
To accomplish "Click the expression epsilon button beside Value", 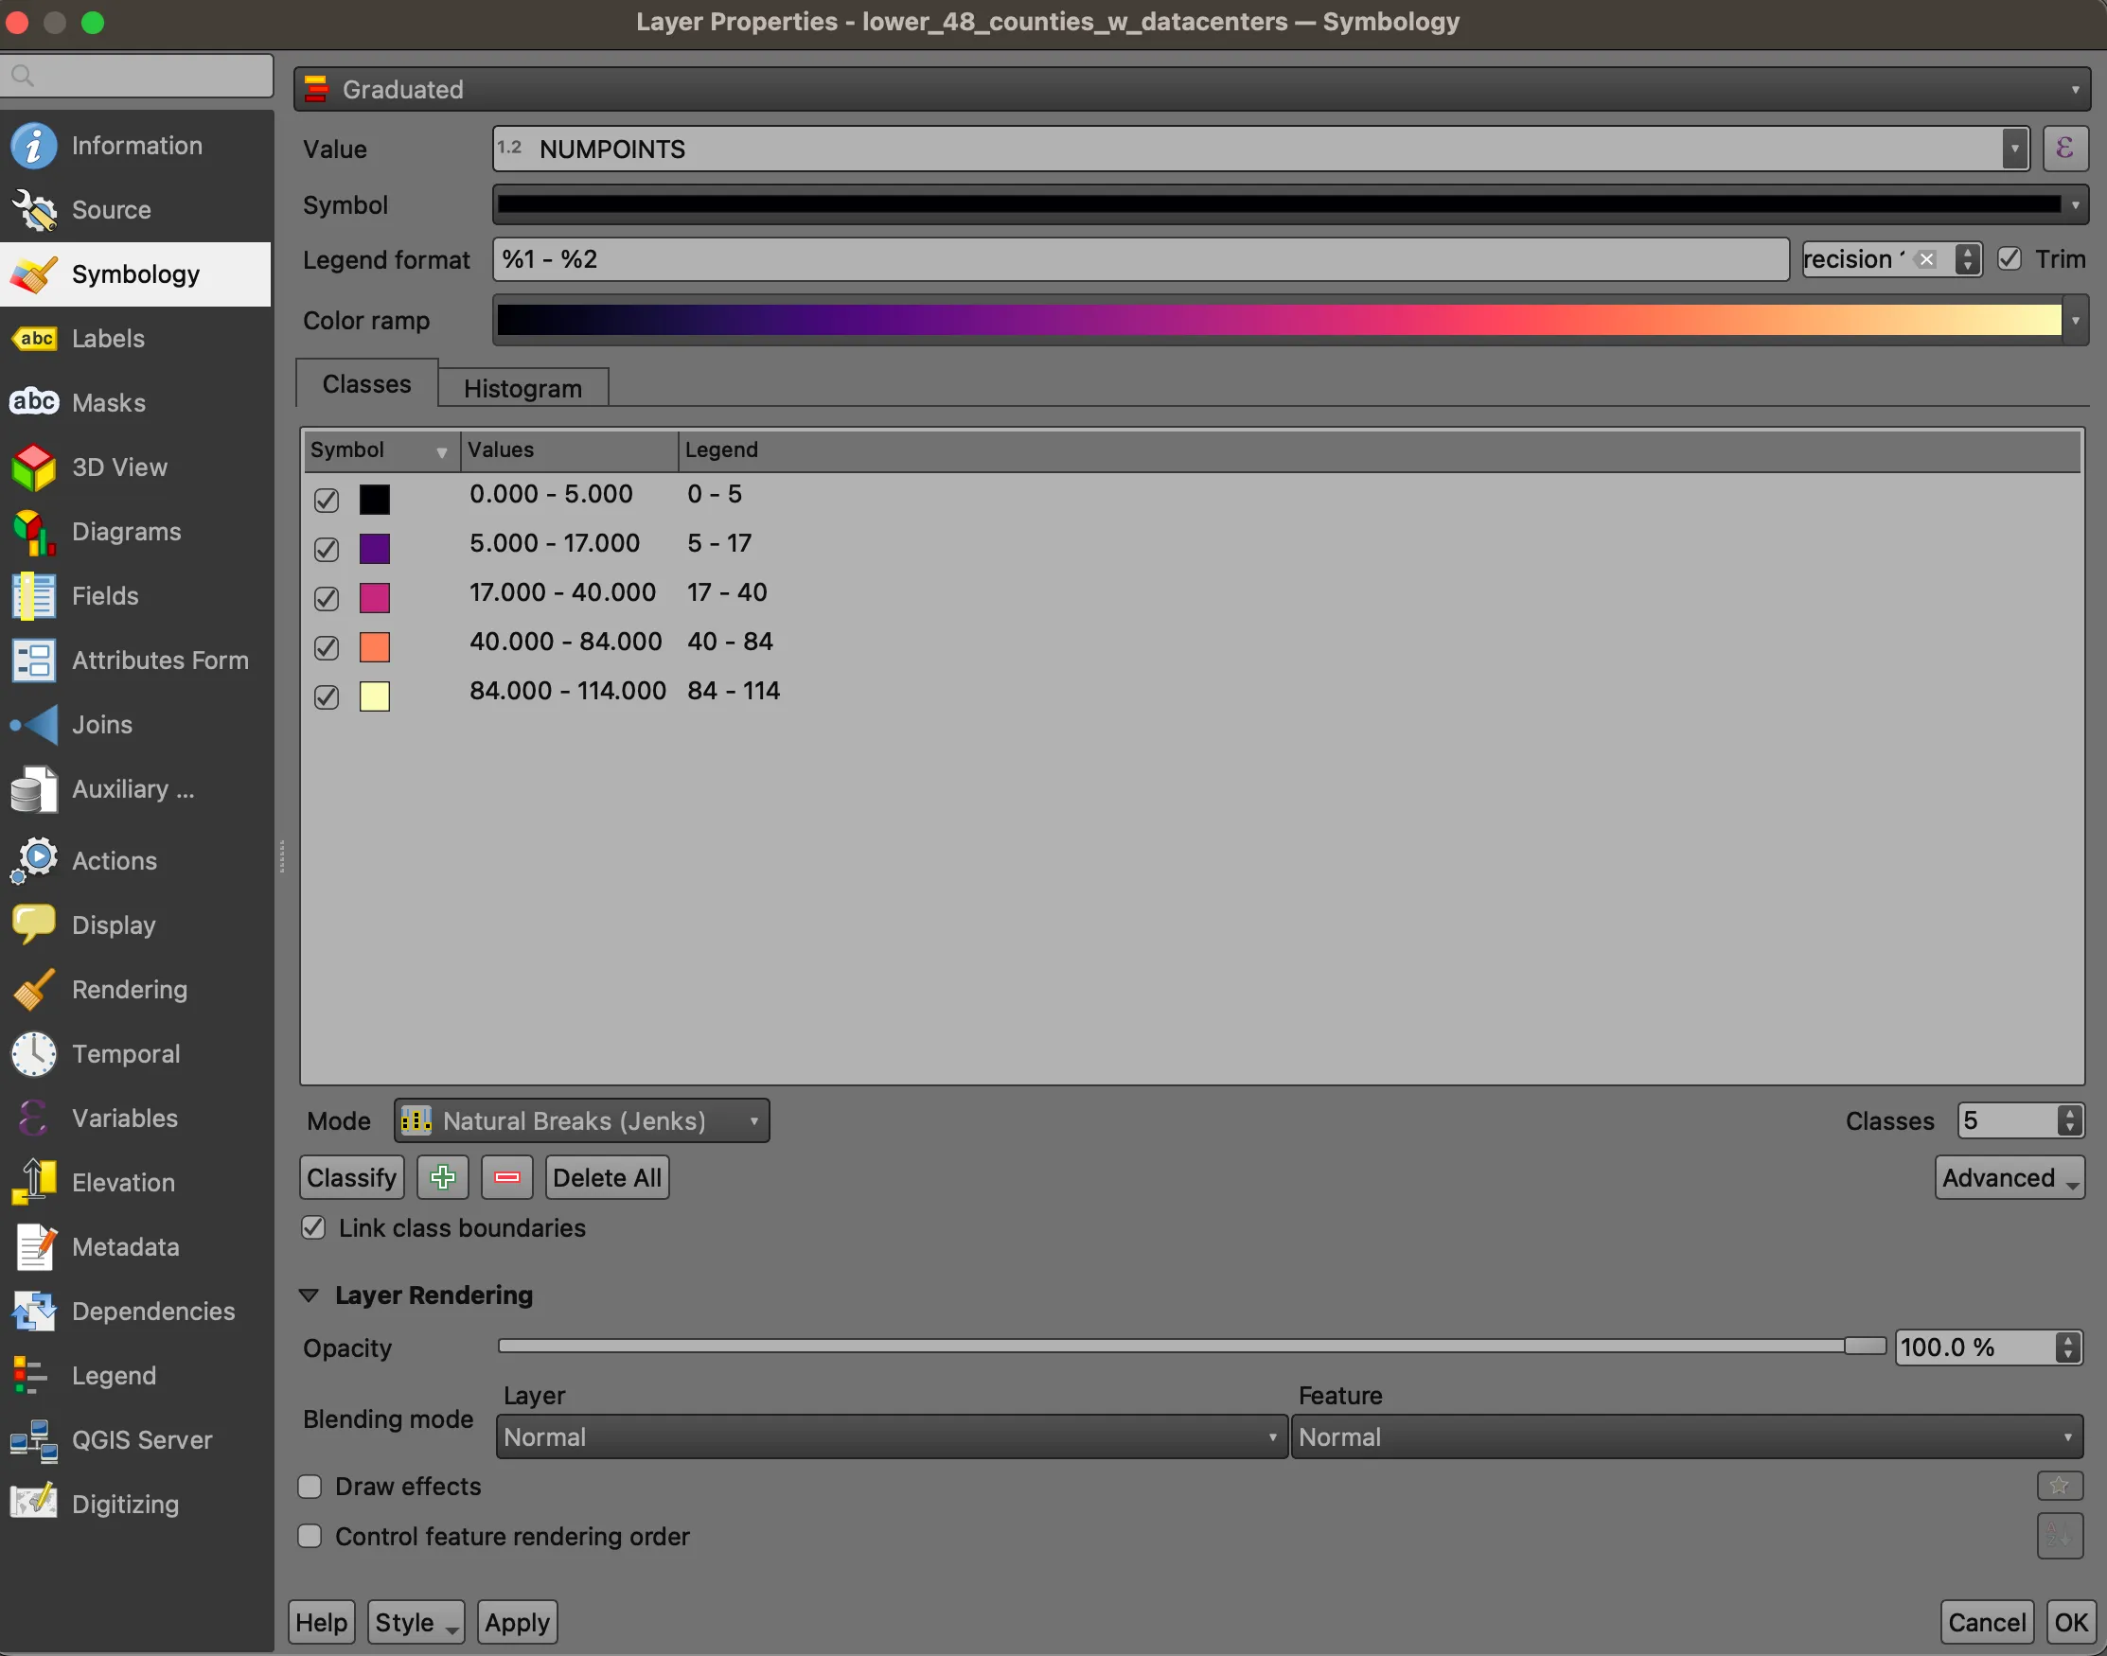I will (x=2064, y=150).
